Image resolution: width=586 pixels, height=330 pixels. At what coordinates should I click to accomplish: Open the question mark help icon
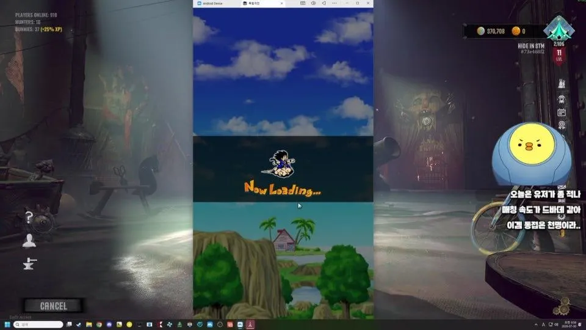29,217
